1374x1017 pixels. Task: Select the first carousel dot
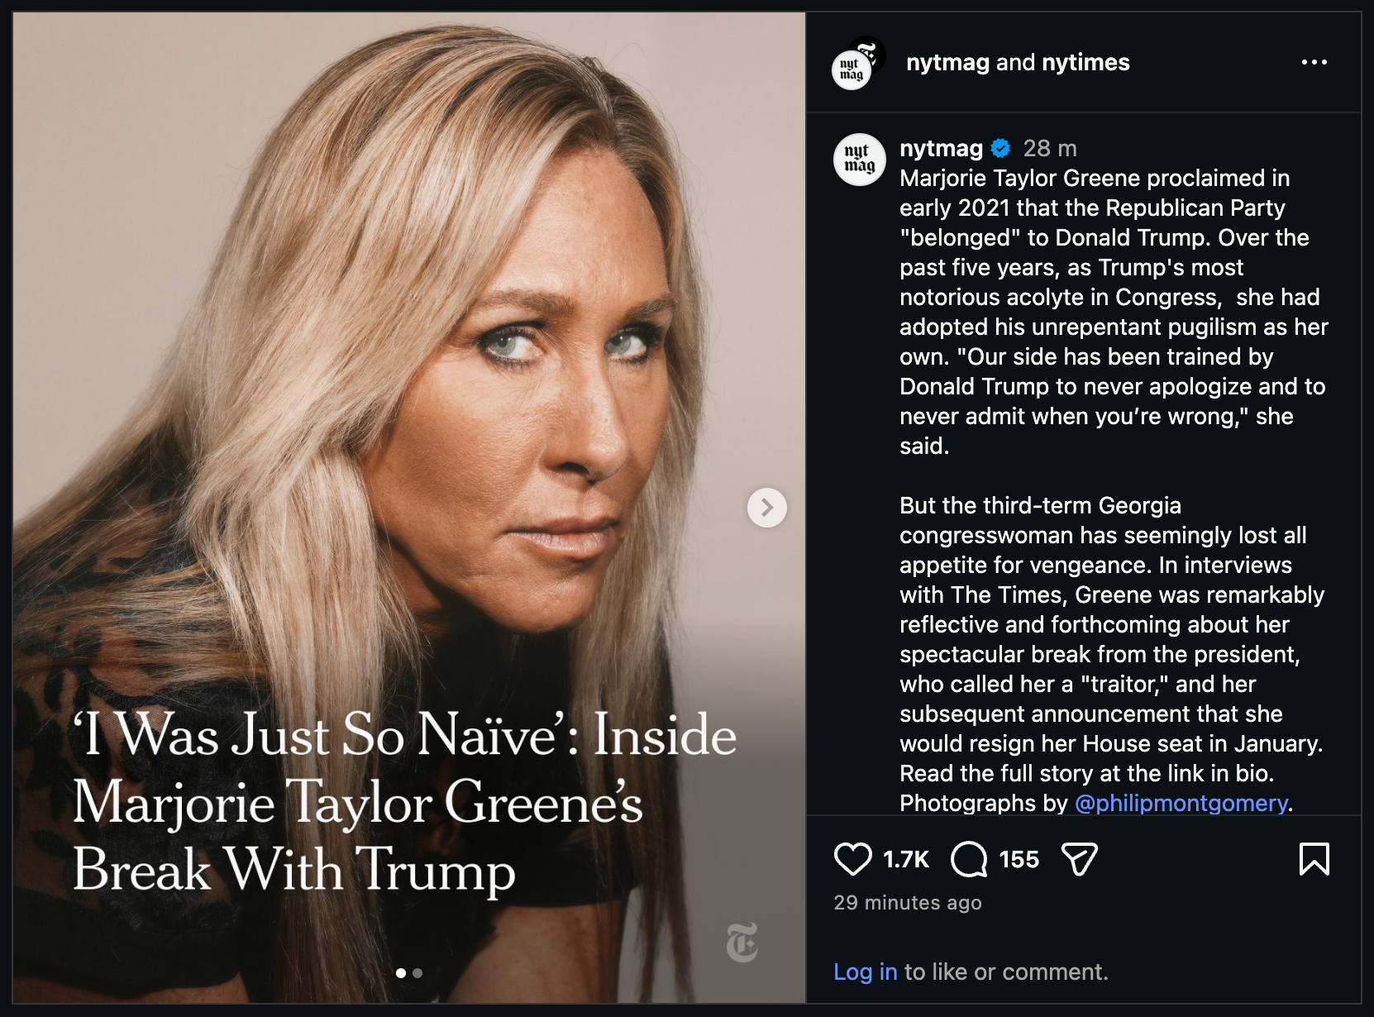pos(401,973)
